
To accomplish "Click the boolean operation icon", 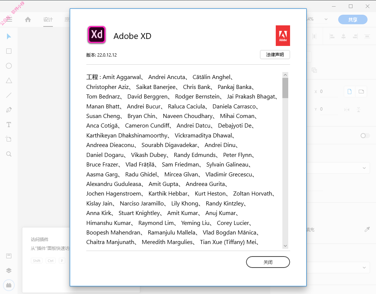I will tap(314, 70).
